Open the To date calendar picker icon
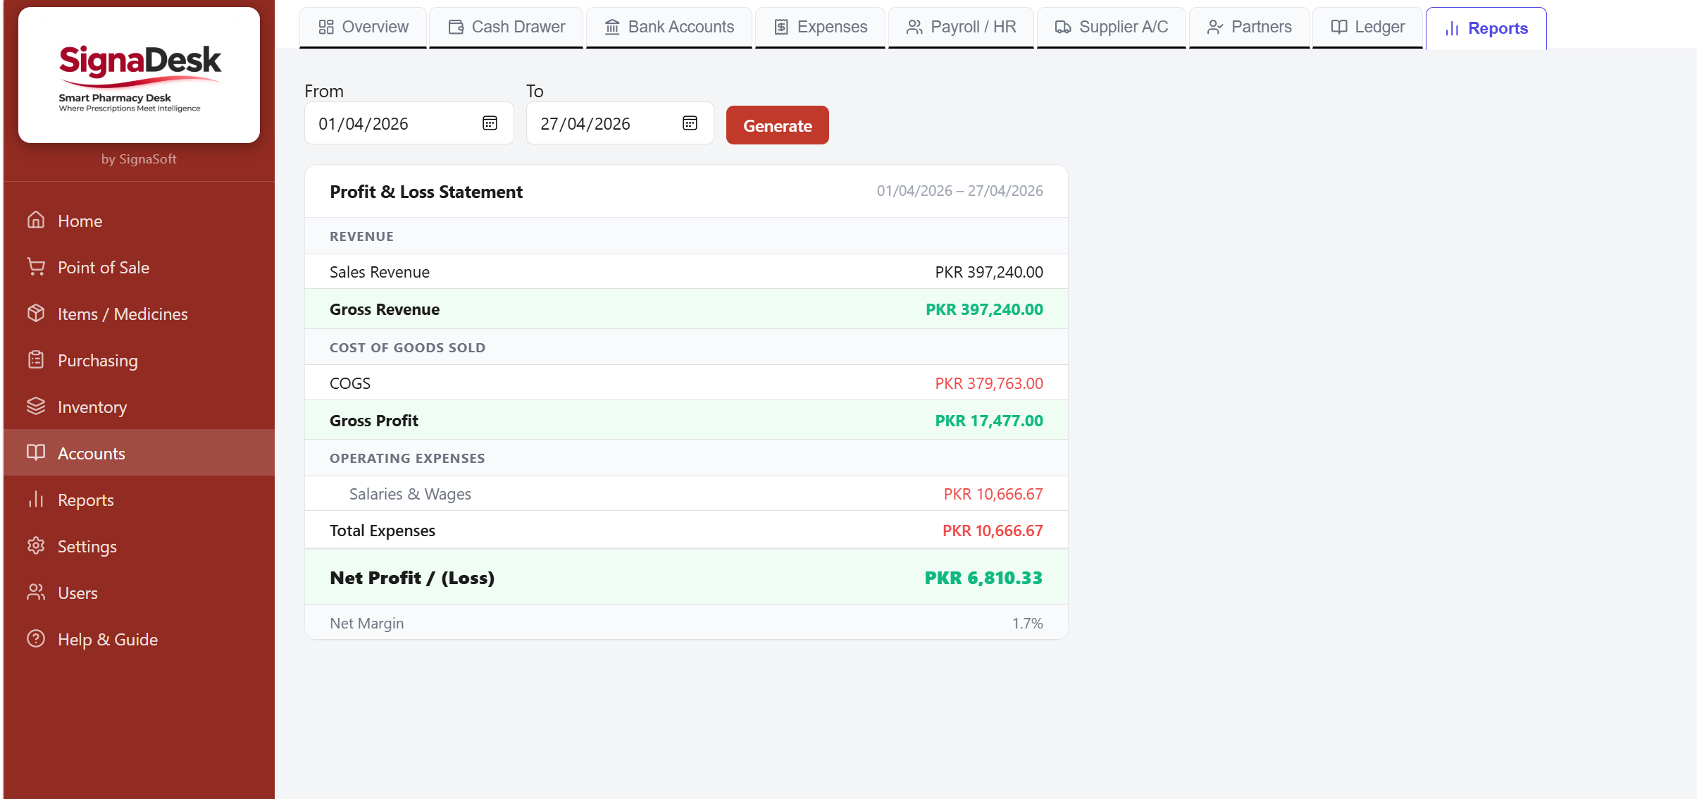This screenshot has width=1697, height=799. point(690,123)
